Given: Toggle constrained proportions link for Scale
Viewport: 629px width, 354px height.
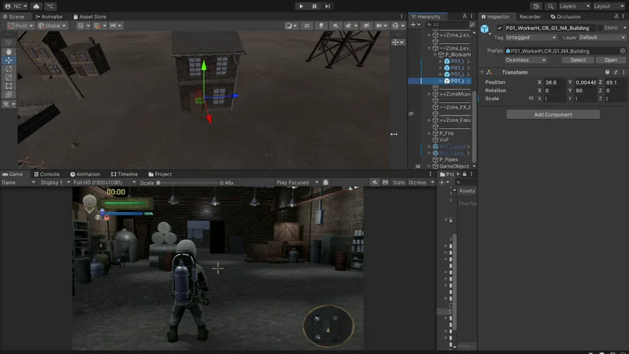Looking at the screenshot, I should [530, 99].
